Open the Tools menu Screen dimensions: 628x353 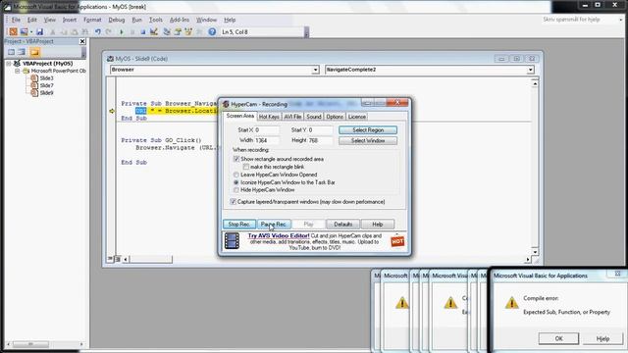(156, 20)
